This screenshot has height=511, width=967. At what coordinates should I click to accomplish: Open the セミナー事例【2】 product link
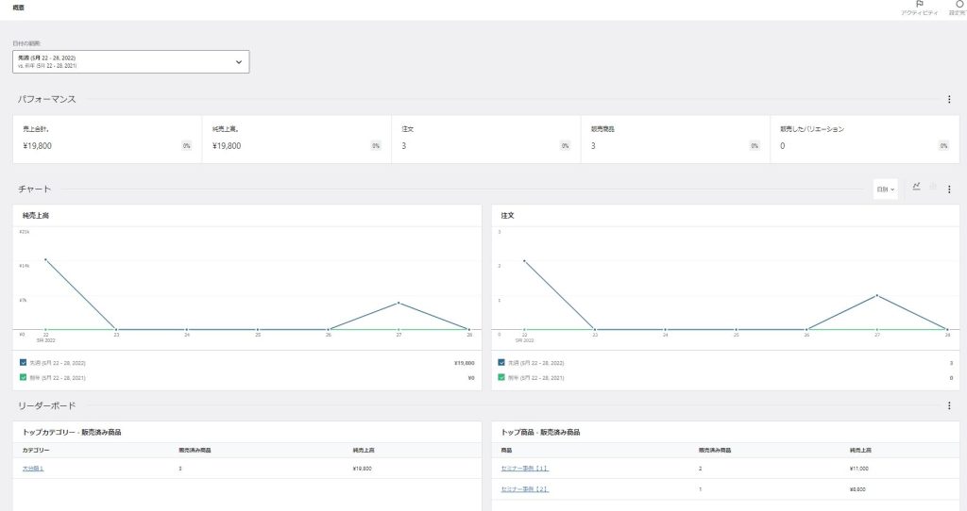point(524,489)
